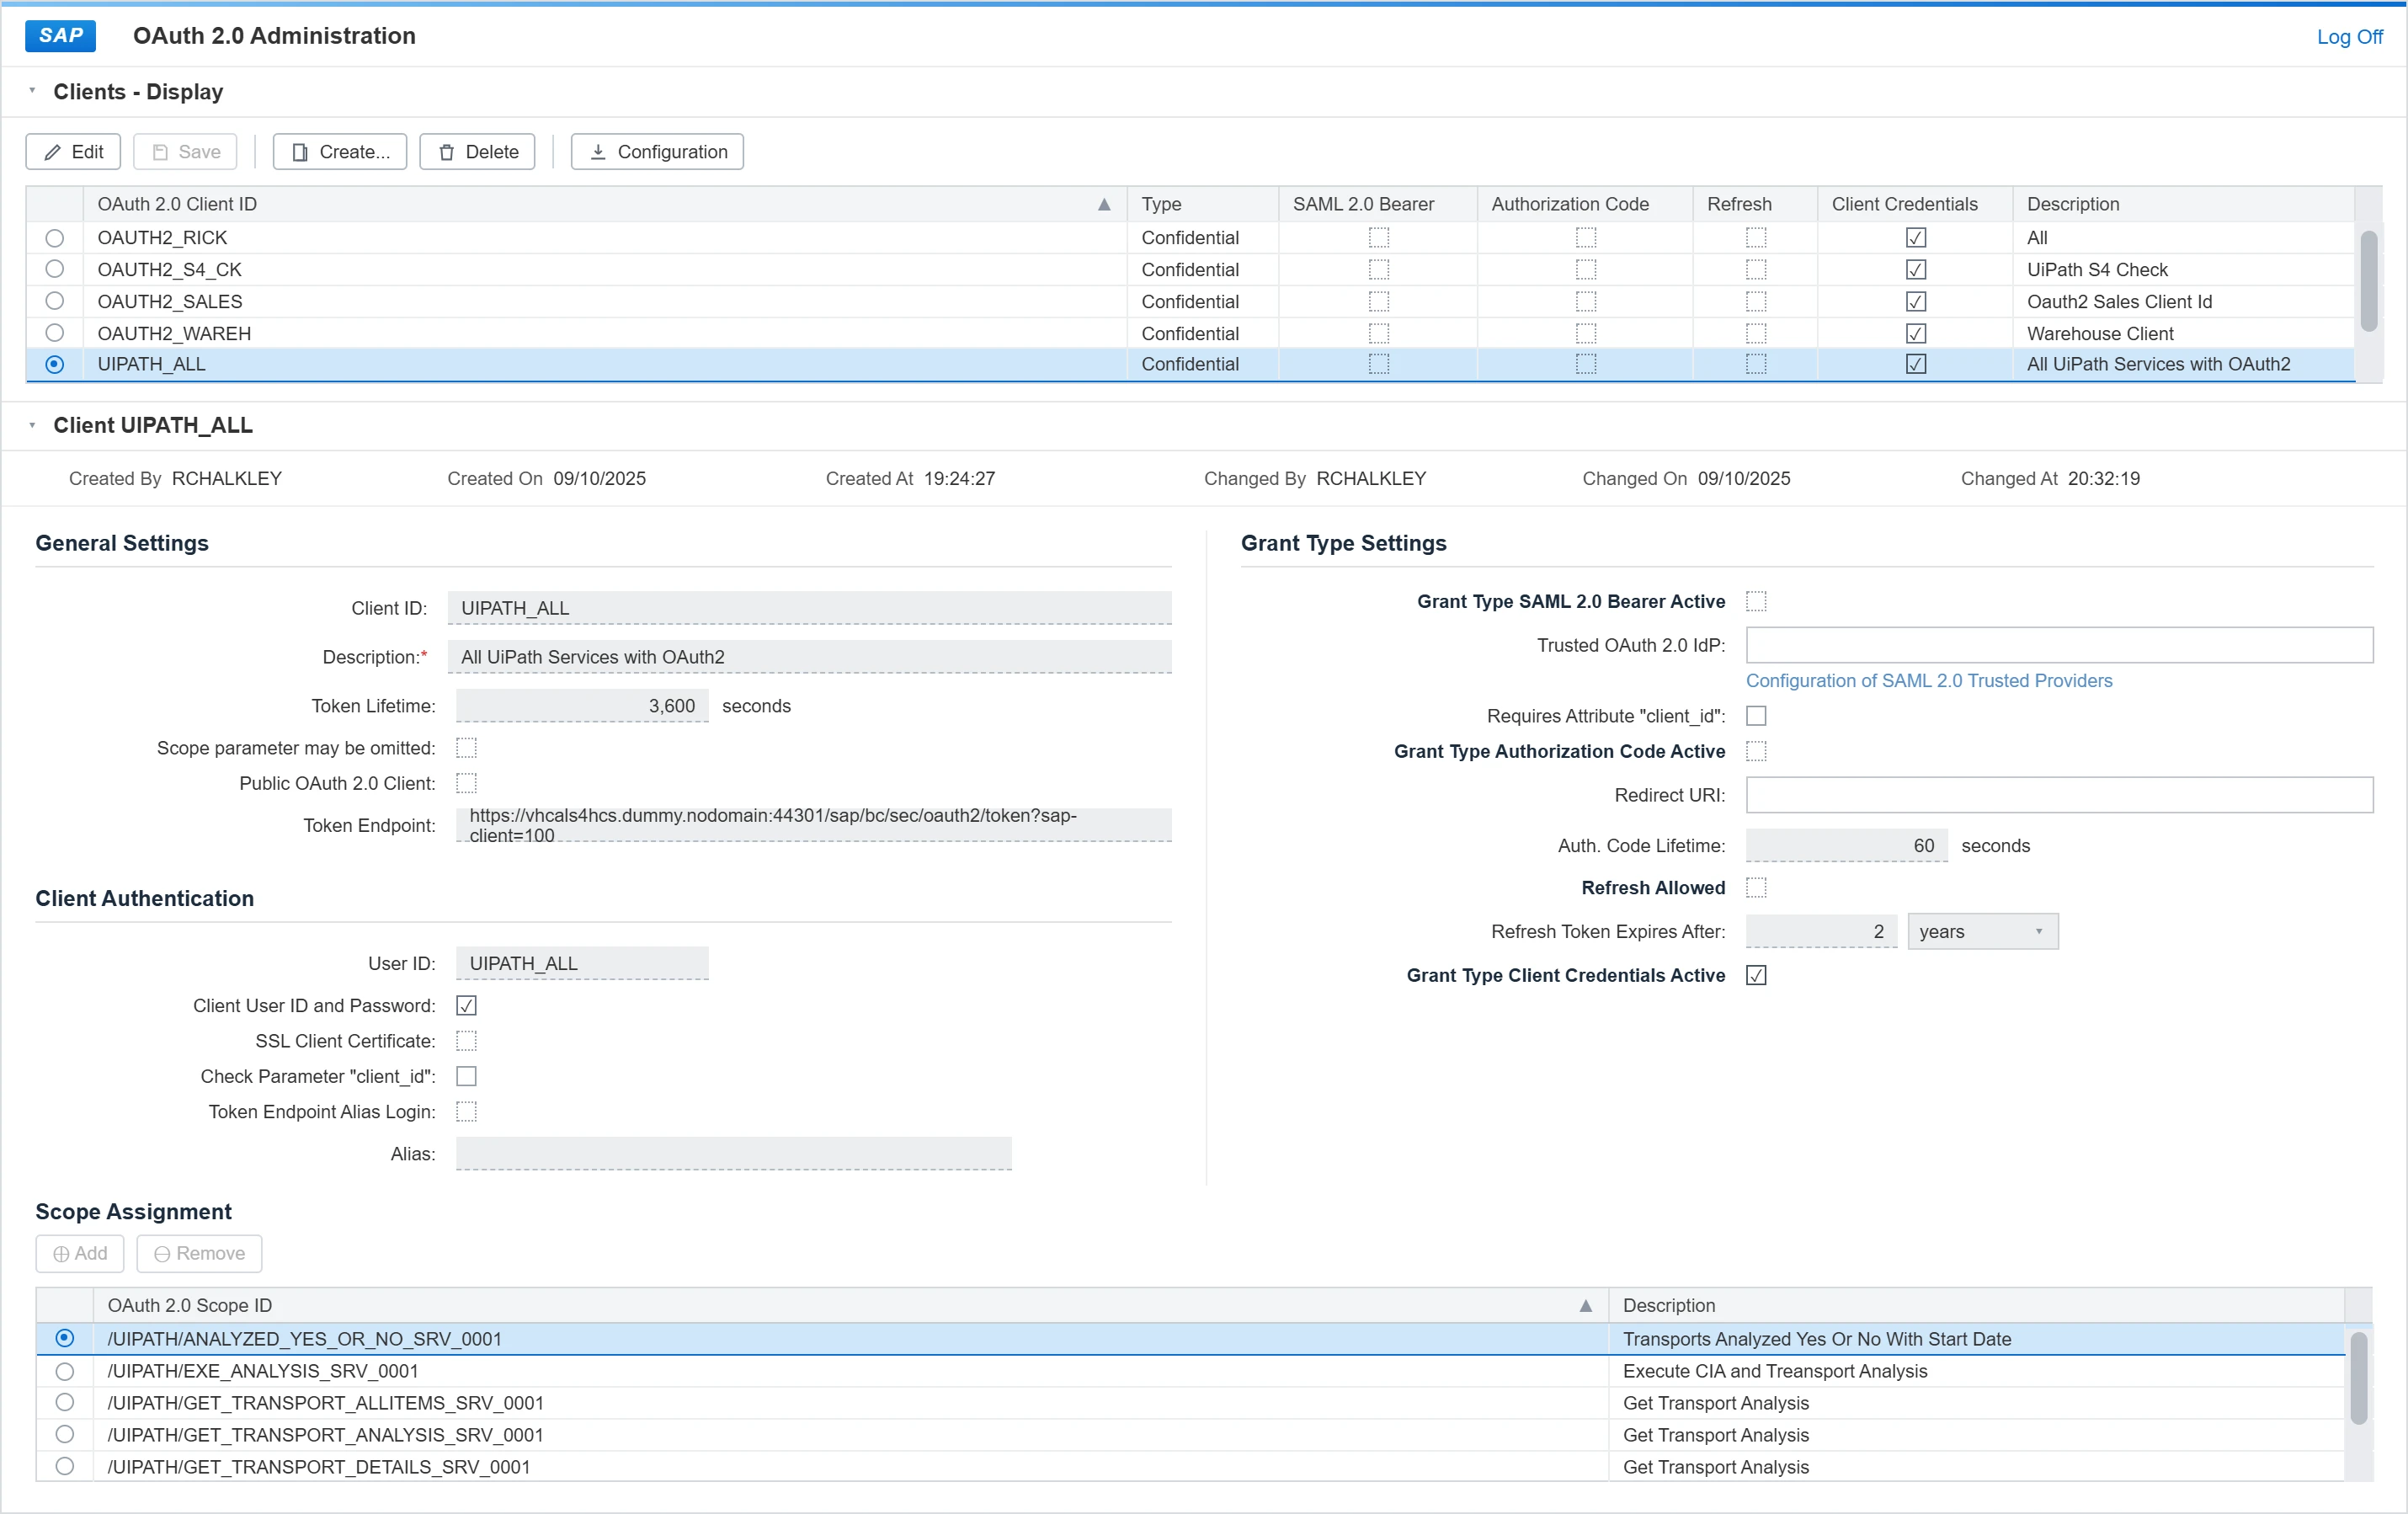
Task: Toggle Grant Type Client Credentials Active
Action: [1756, 975]
